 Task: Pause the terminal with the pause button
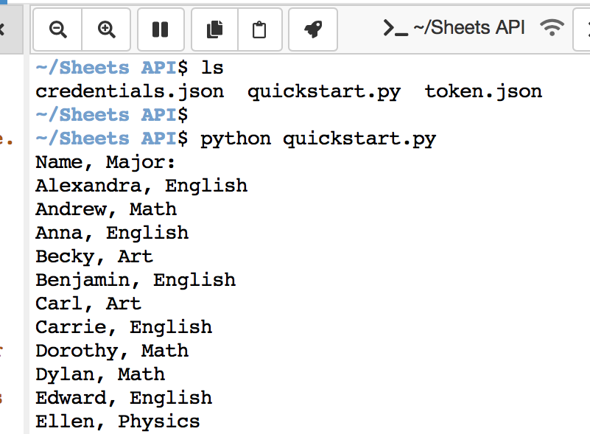(160, 29)
